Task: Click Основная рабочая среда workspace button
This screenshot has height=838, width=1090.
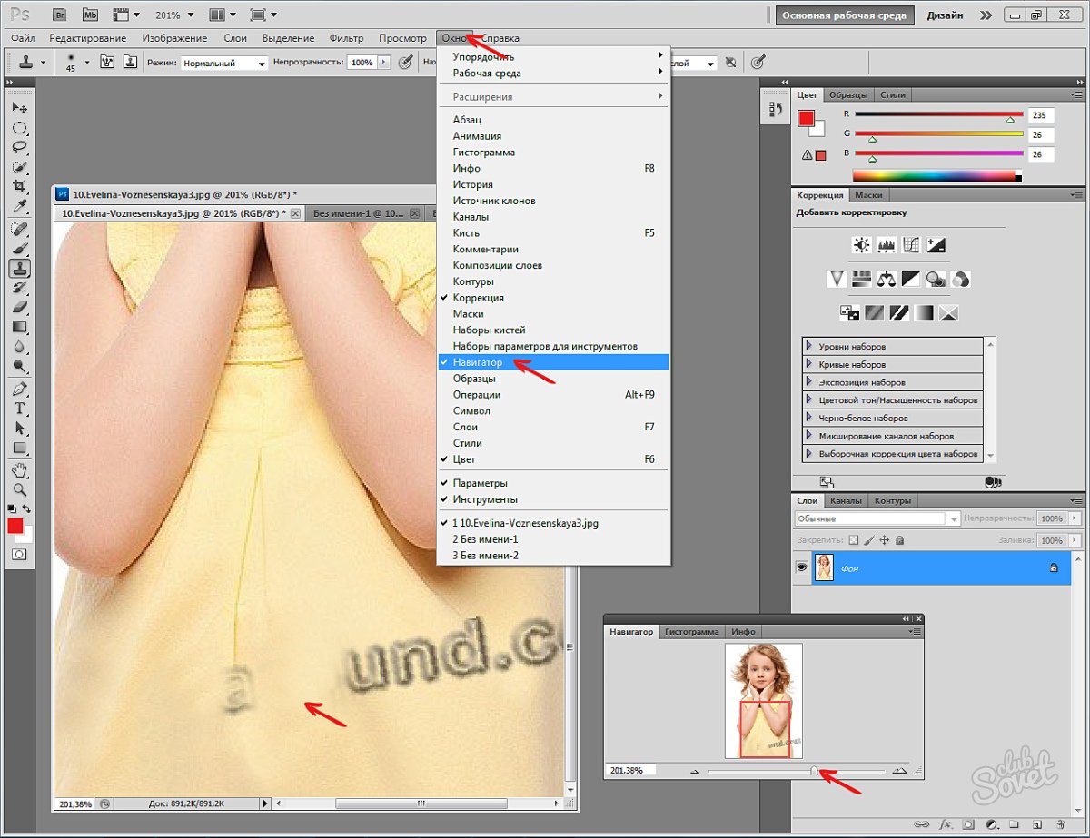Action: [x=845, y=15]
